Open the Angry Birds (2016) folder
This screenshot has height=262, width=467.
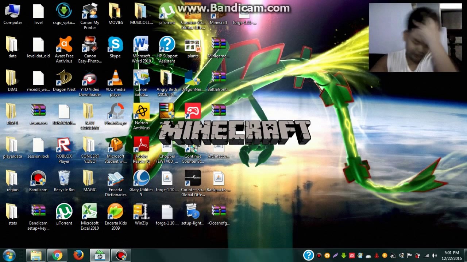click(167, 83)
